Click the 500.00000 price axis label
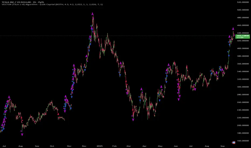251x148 pixels. 243,10
